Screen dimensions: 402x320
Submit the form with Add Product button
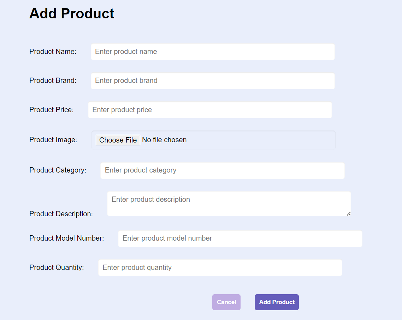(x=277, y=302)
